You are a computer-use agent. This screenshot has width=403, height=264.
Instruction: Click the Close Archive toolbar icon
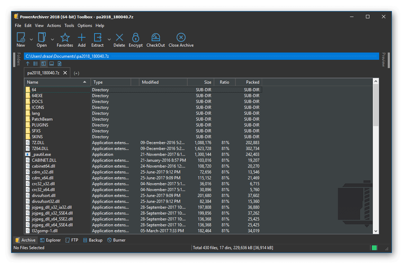point(181,37)
